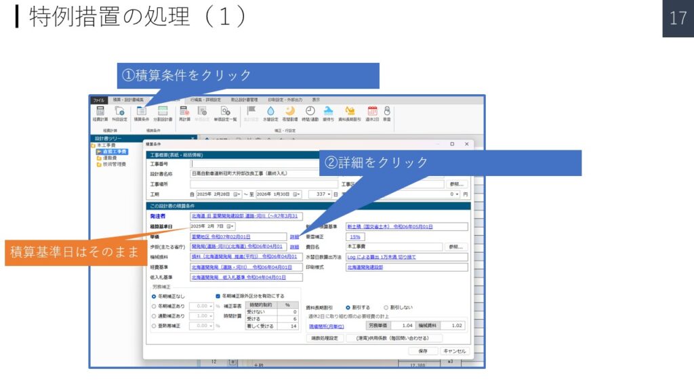Click the 積算条件 toolbar icon
694x390 pixels.
[x=141, y=112]
